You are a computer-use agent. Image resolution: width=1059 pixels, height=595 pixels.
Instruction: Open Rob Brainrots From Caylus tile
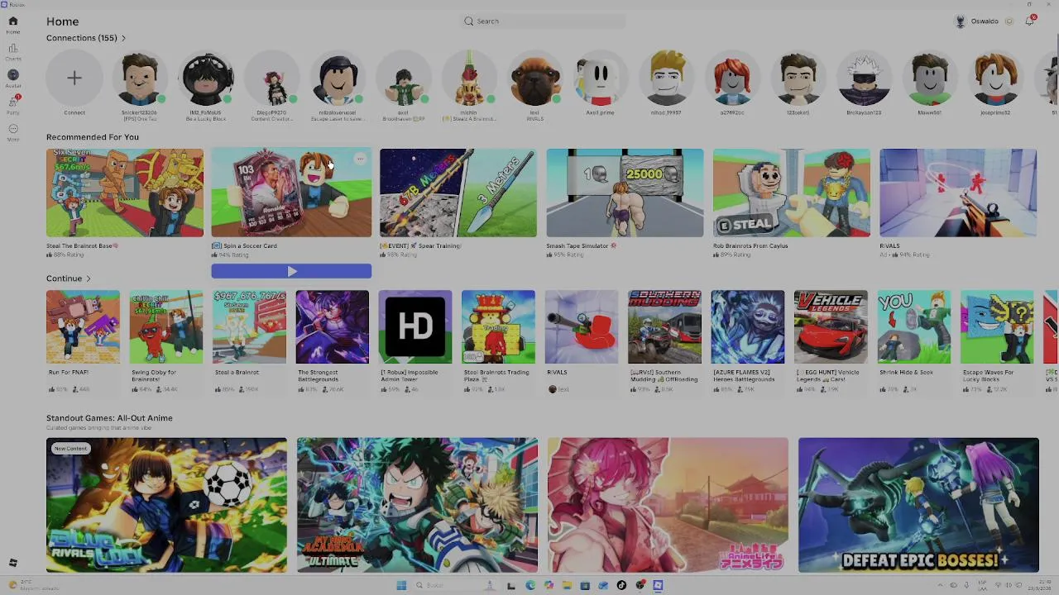tap(792, 193)
